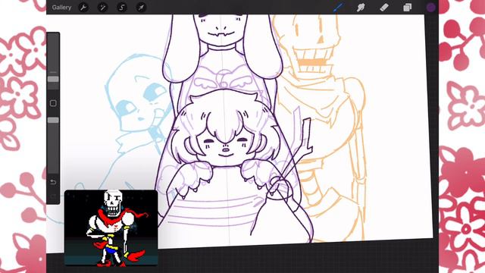Activate the Transform arrow tool
The image size is (485, 273).
141,8
